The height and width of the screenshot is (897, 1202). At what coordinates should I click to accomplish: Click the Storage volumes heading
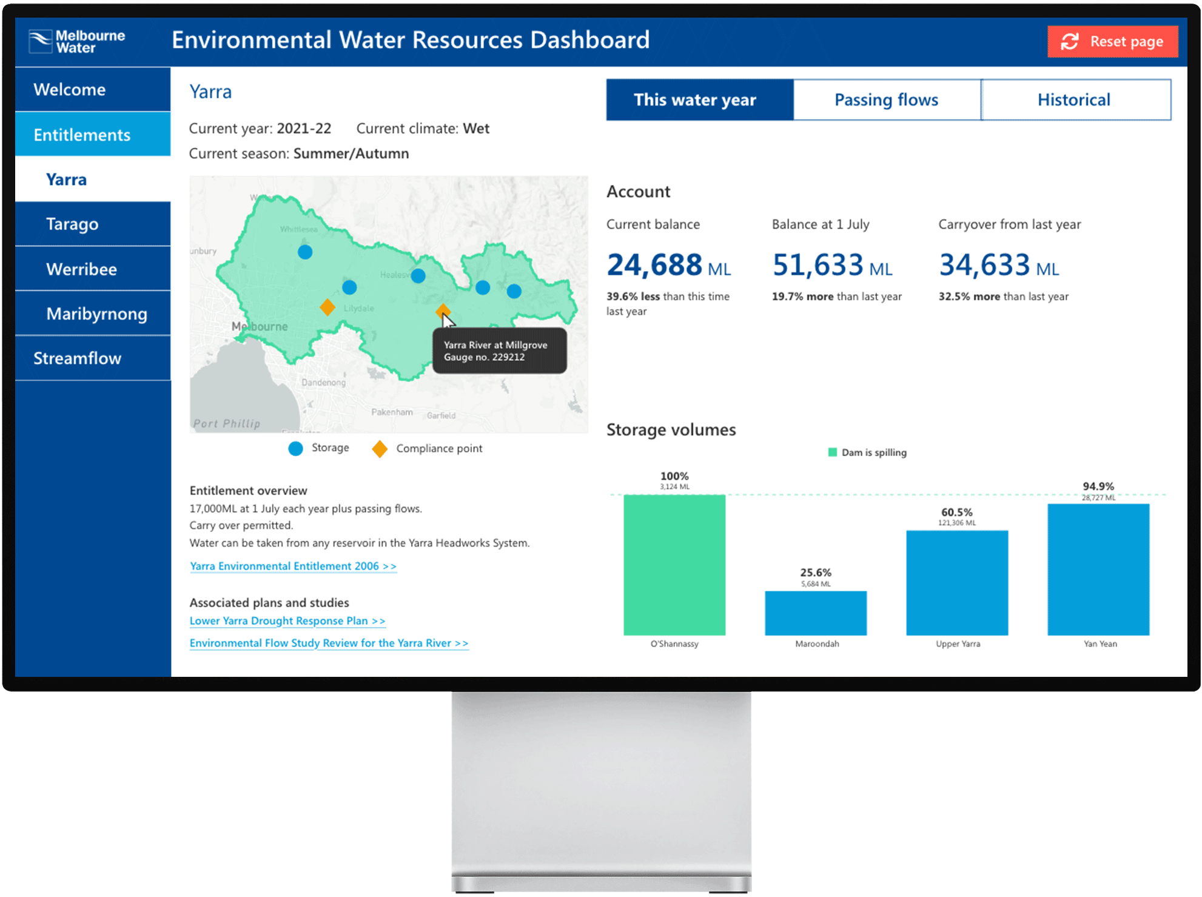[x=671, y=429]
